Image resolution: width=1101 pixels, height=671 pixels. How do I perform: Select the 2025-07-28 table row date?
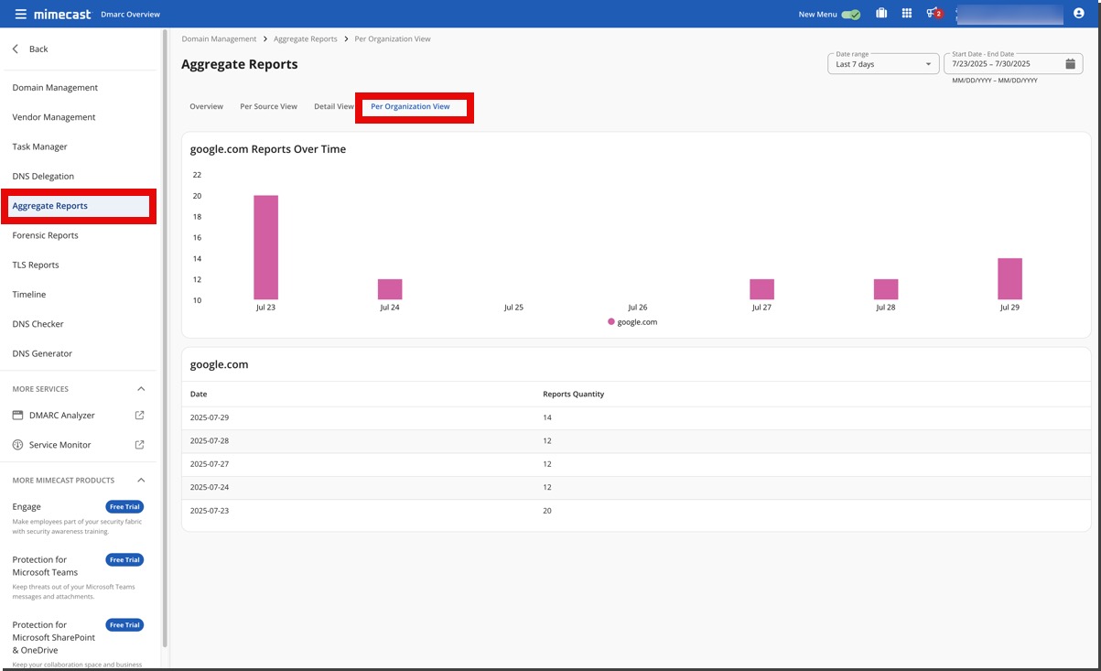tap(210, 441)
